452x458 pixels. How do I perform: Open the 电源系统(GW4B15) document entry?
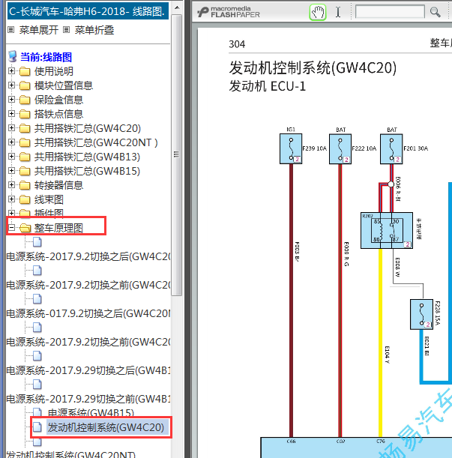(91, 413)
